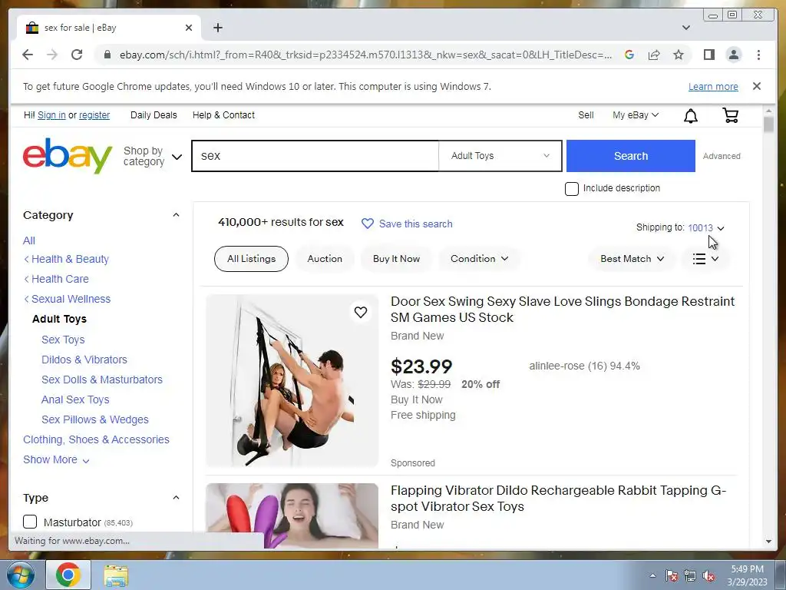Viewport: 786px width, 590px height.
Task: Open the Adult Toys category selector
Action: [500, 156]
